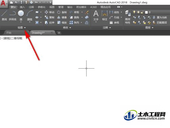Click the Dimension (标注) tool

(104, 15)
